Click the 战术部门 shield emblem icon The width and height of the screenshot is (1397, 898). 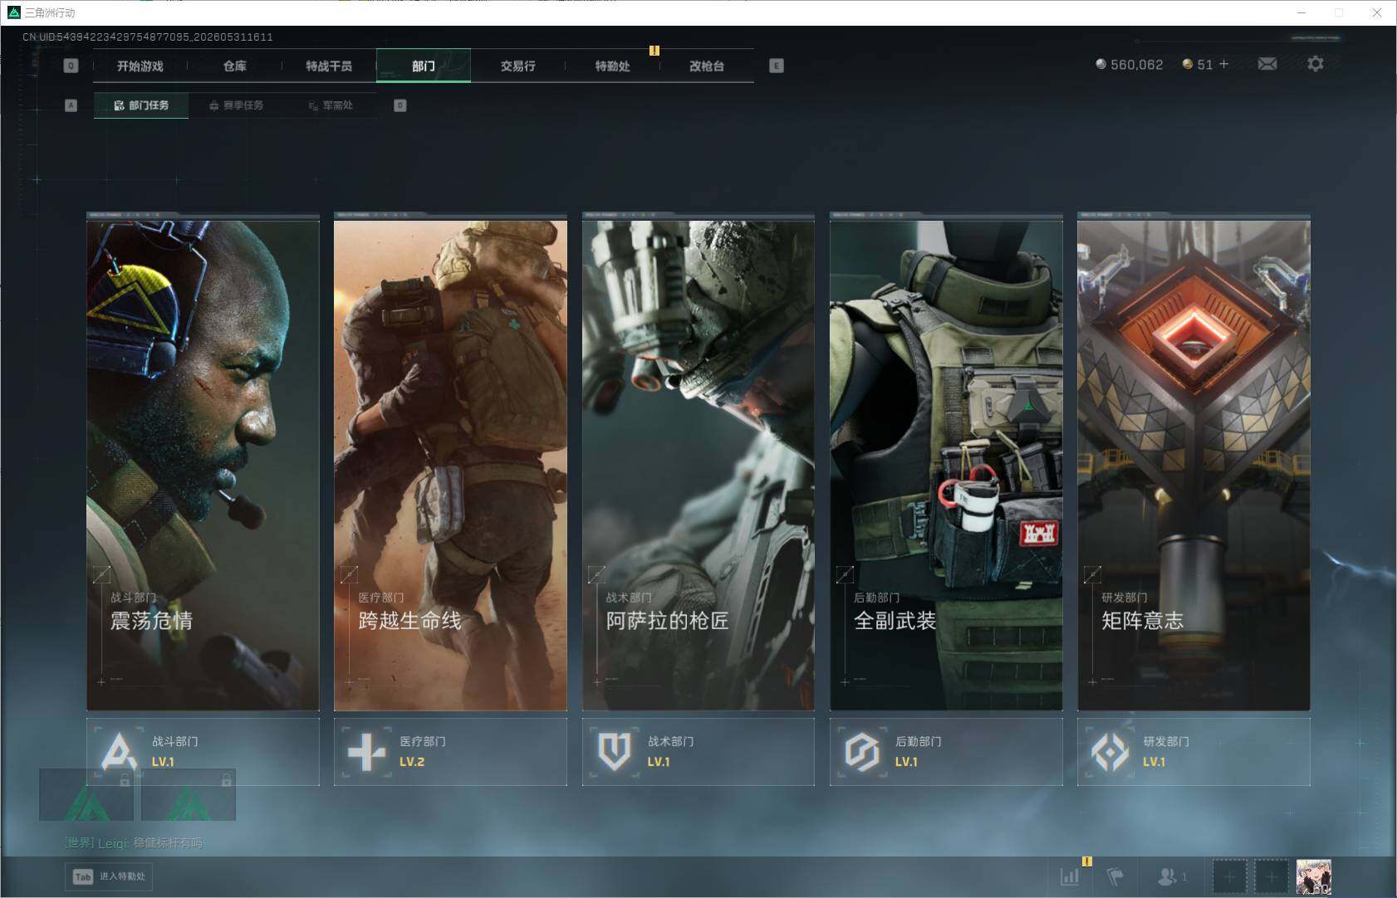(x=615, y=752)
